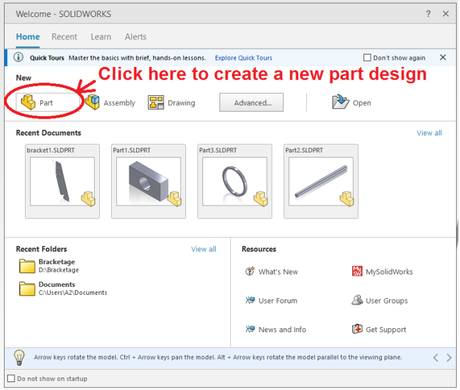Open bracket1.SLDPRT recent document thumbnail

pos(62,181)
